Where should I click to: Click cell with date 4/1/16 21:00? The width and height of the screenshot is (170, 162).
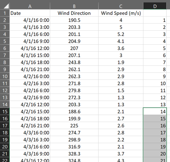(30, 69)
